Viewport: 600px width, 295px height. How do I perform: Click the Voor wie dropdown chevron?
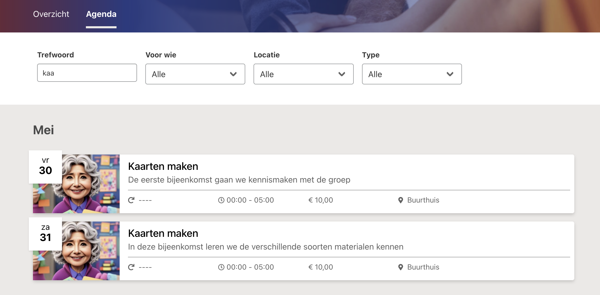(233, 74)
